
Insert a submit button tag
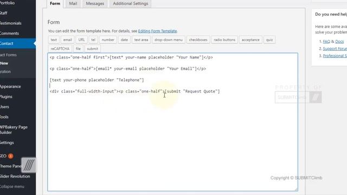[93, 49]
